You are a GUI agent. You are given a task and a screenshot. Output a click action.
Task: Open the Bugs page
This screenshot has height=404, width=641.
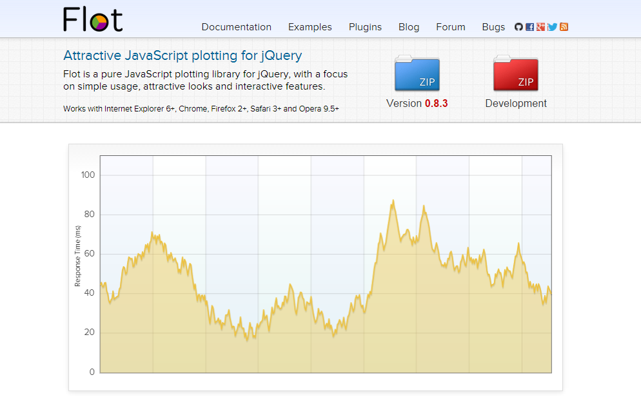click(493, 27)
